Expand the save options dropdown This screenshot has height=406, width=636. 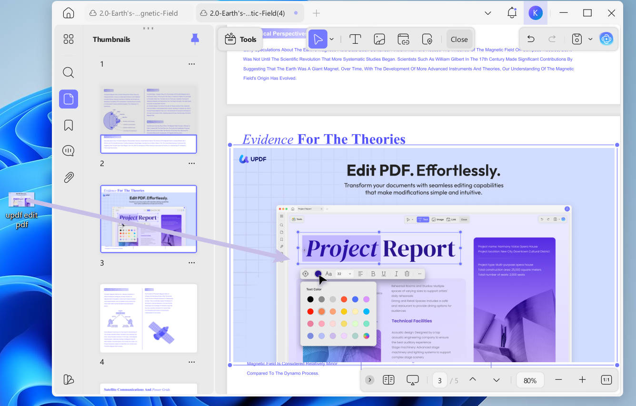pyautogui.click(x=590, y=39)
